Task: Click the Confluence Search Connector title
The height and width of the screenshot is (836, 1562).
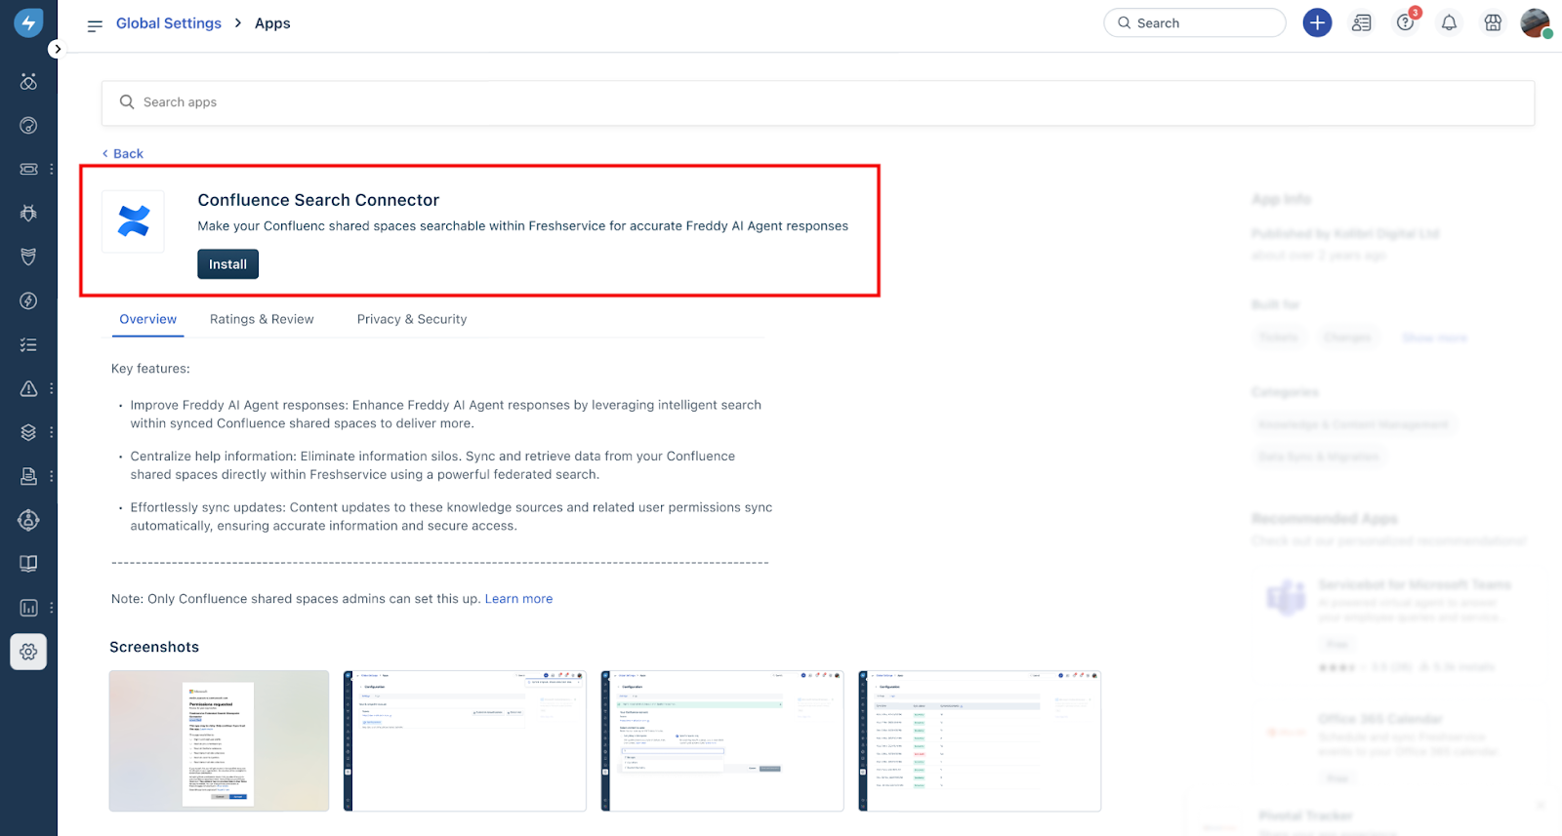Action: point(318,200)
